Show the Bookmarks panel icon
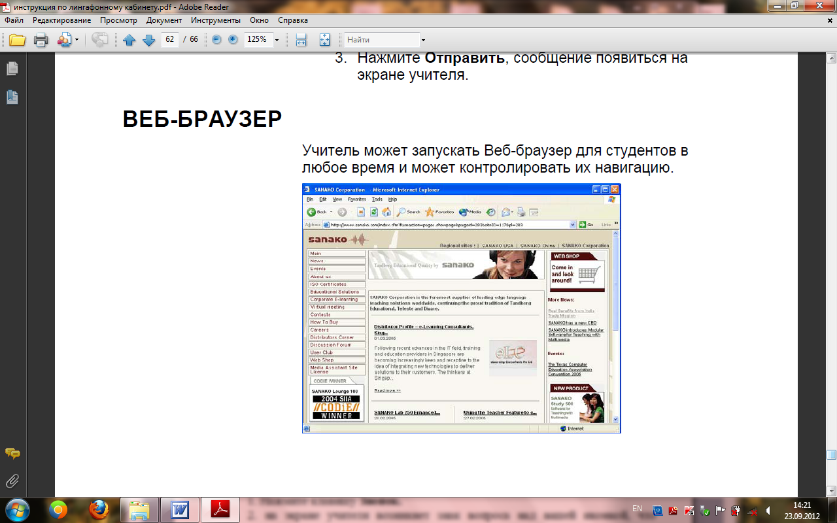837x523 pixels. [12, 97]
